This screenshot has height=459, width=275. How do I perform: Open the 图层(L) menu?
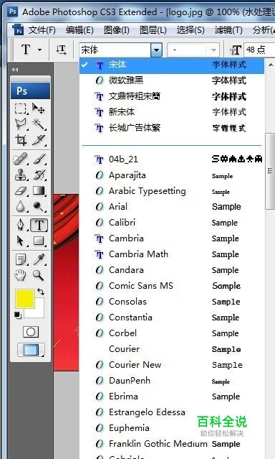coord(153,30)
